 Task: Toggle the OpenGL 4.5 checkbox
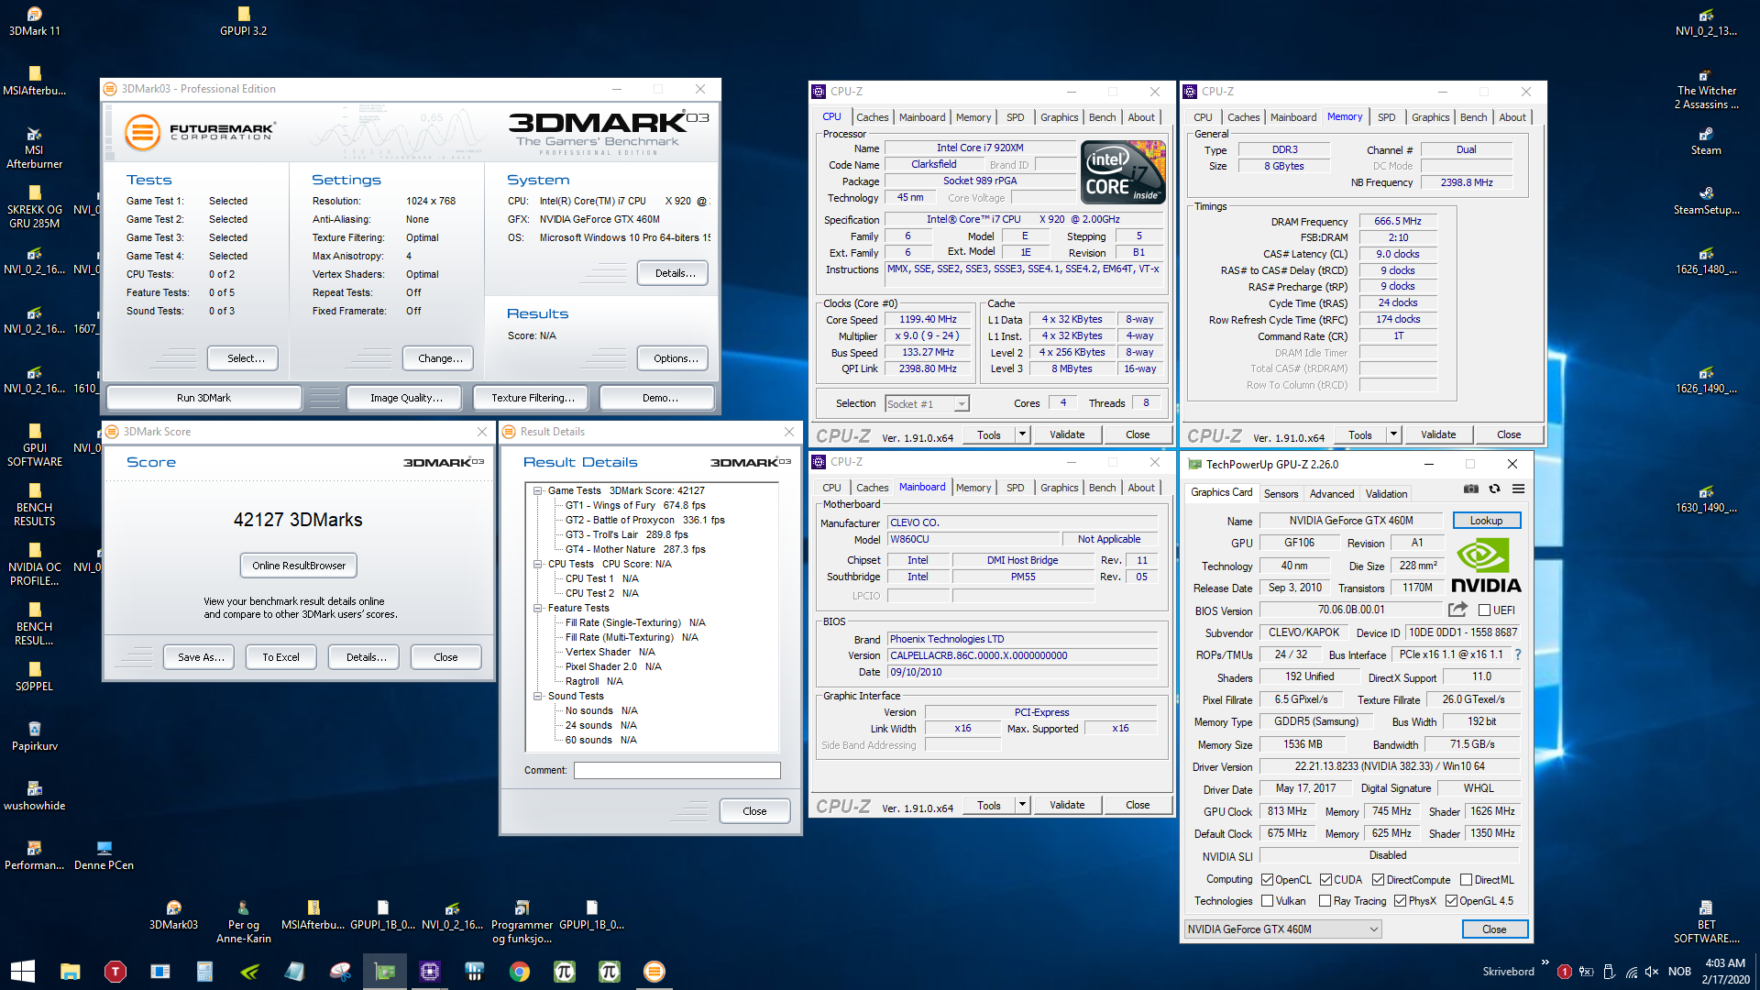pyautogui.click(x=1451, y=901)
